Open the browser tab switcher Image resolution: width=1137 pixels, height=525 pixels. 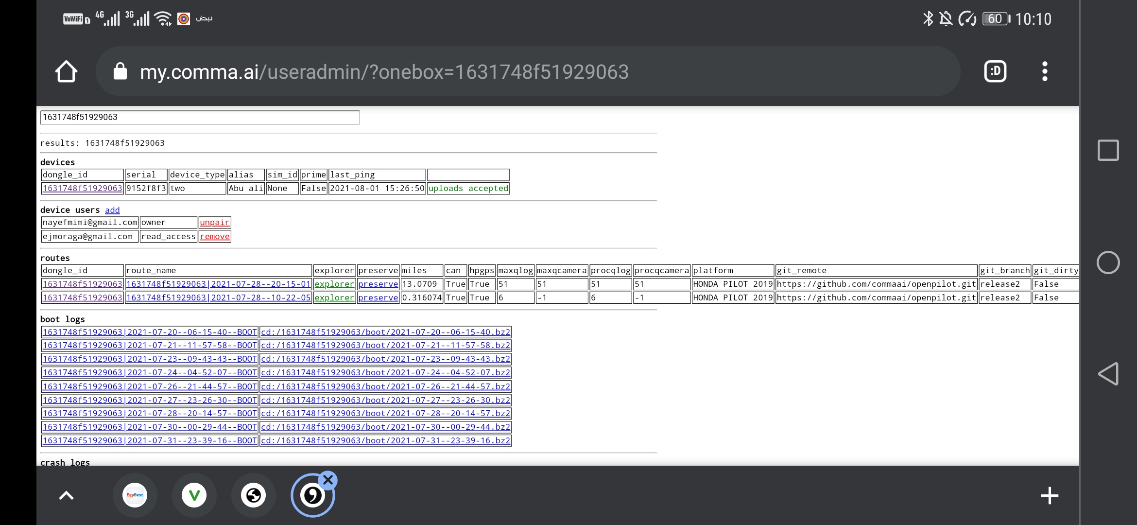995,71
